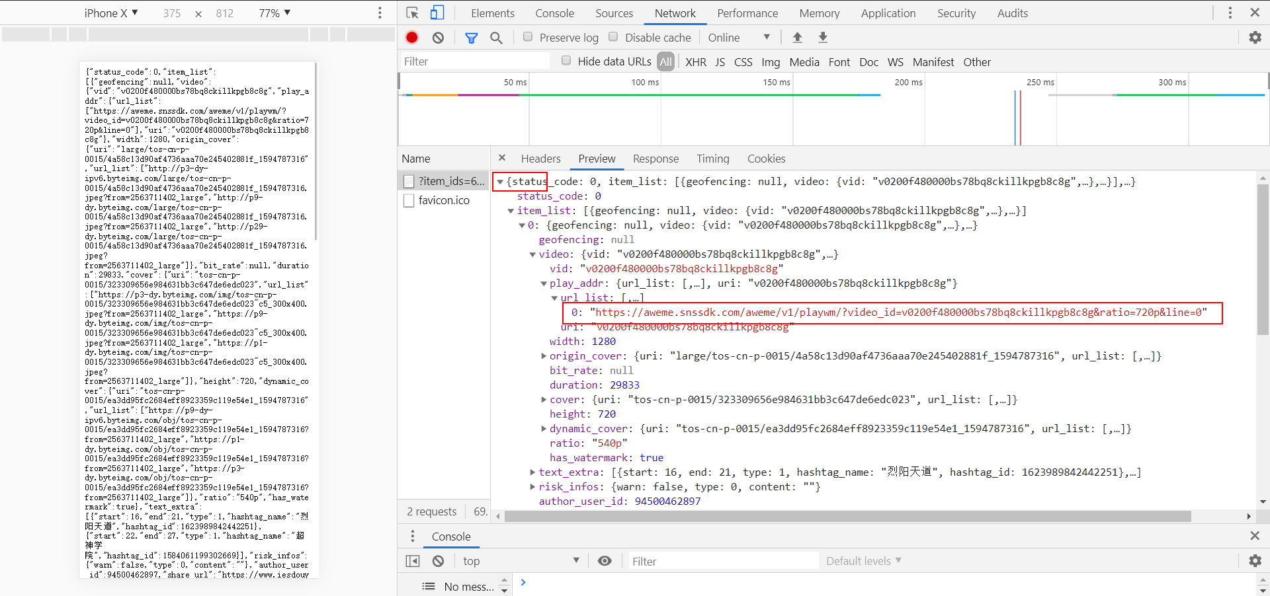The image size is (1270, 596).
Task: Open Network settings gear icon
Action: pyautogui.click(x=1255, y=38)
